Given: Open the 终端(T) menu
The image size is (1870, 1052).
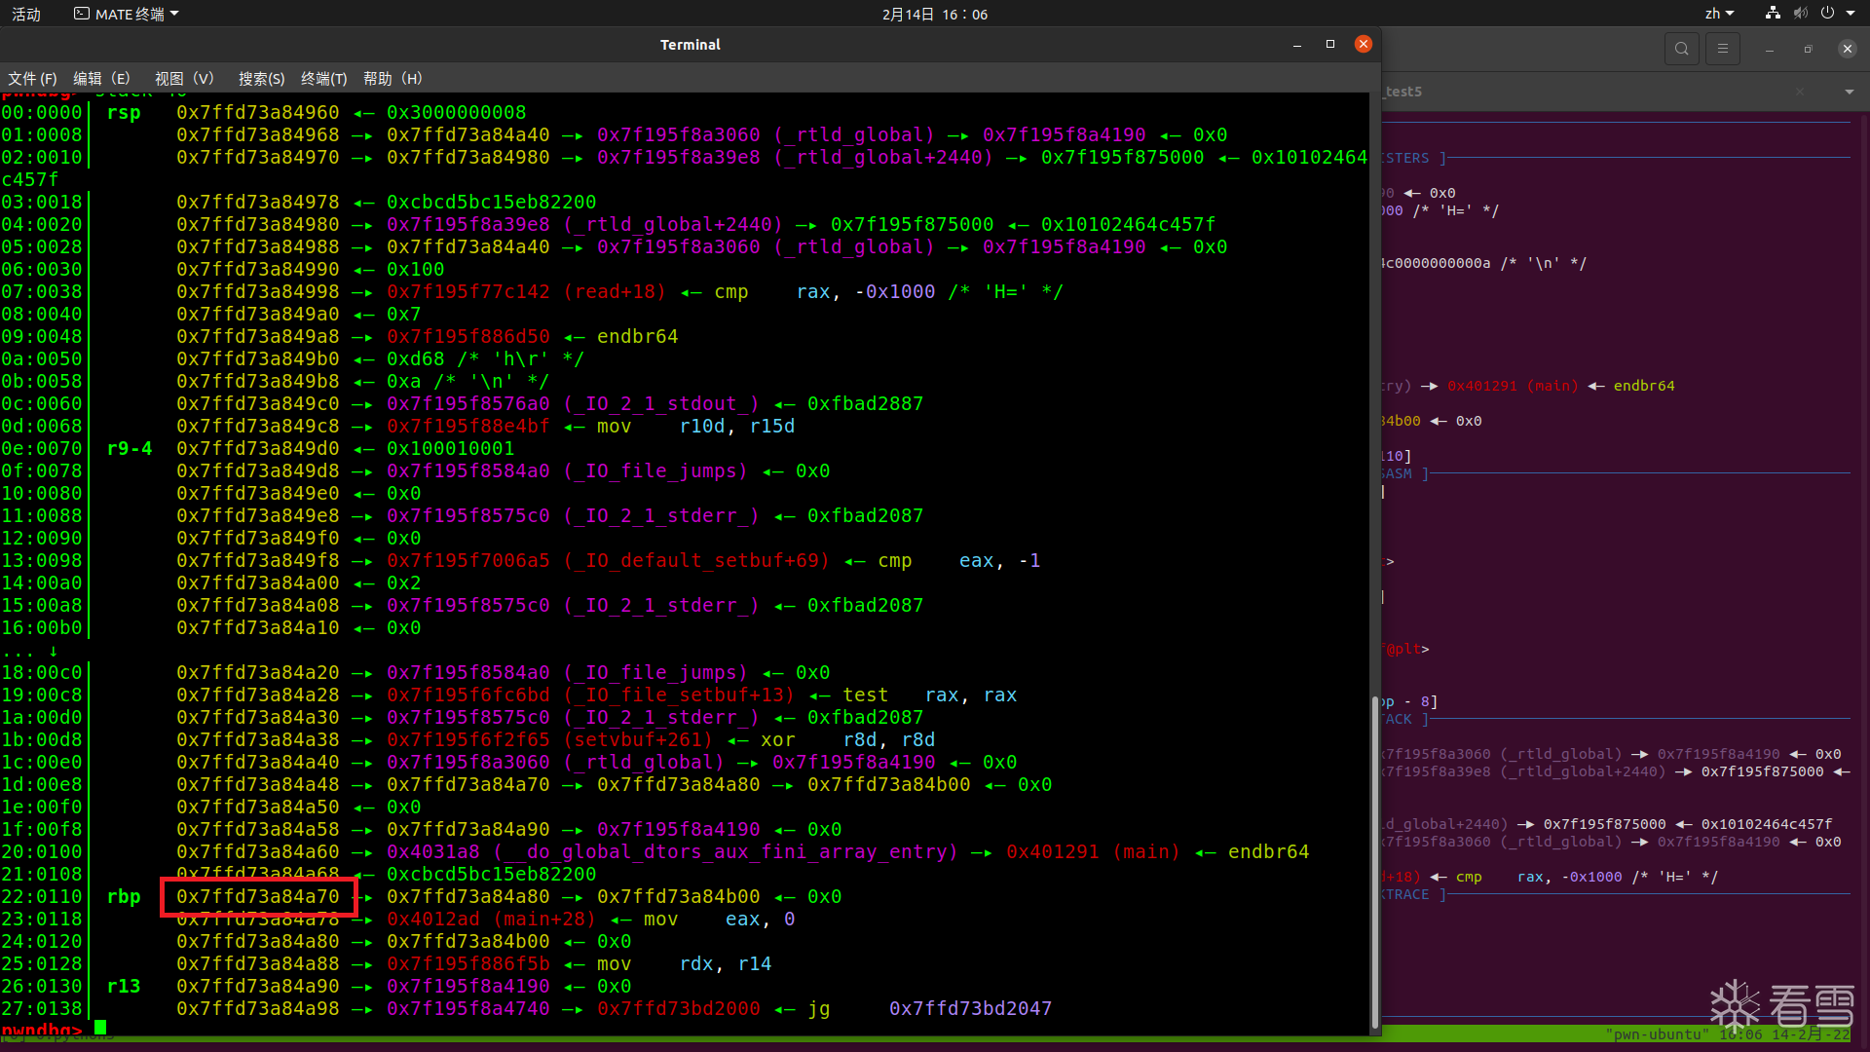Looking at the screenshot, I should coord(323,78).
